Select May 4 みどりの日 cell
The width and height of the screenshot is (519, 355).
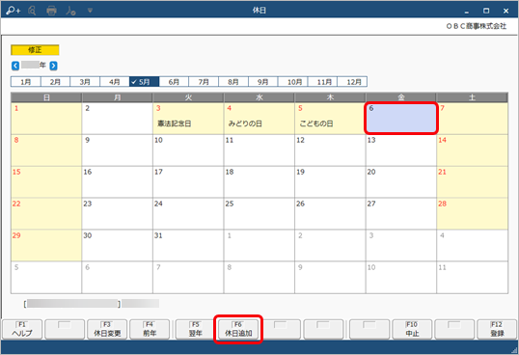[x=259, y=119]
